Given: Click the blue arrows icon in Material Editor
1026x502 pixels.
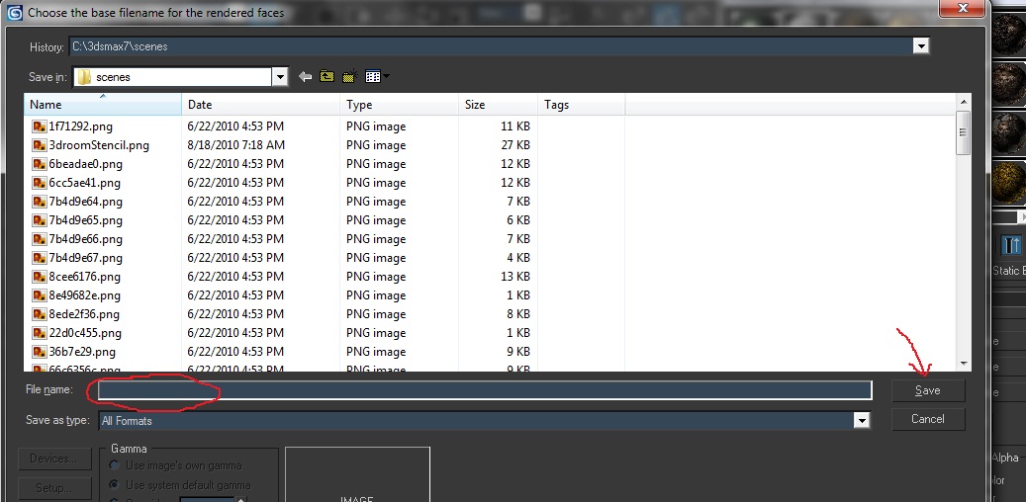Looking at the screenshot, I should [1011, 245].
